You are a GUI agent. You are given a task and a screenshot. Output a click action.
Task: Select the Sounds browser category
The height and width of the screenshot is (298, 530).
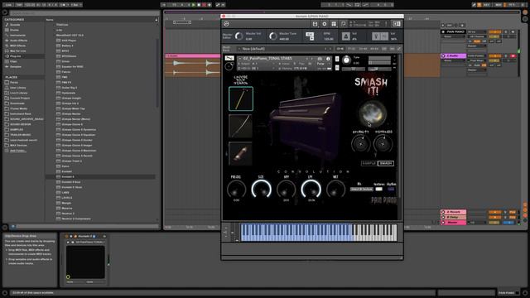click(x=15, y=25)
